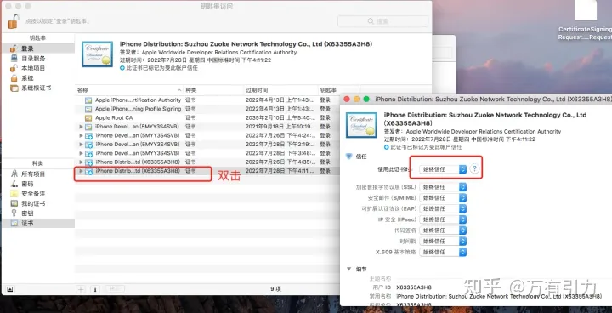Viewport: 612px width, 313px height.
Task: Expand the iPhone Devel row expiring 2021年9月18日
Action: click(x=82, y=127)
